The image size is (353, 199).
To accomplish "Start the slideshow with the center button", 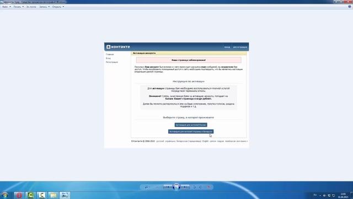I will (176, 187).
